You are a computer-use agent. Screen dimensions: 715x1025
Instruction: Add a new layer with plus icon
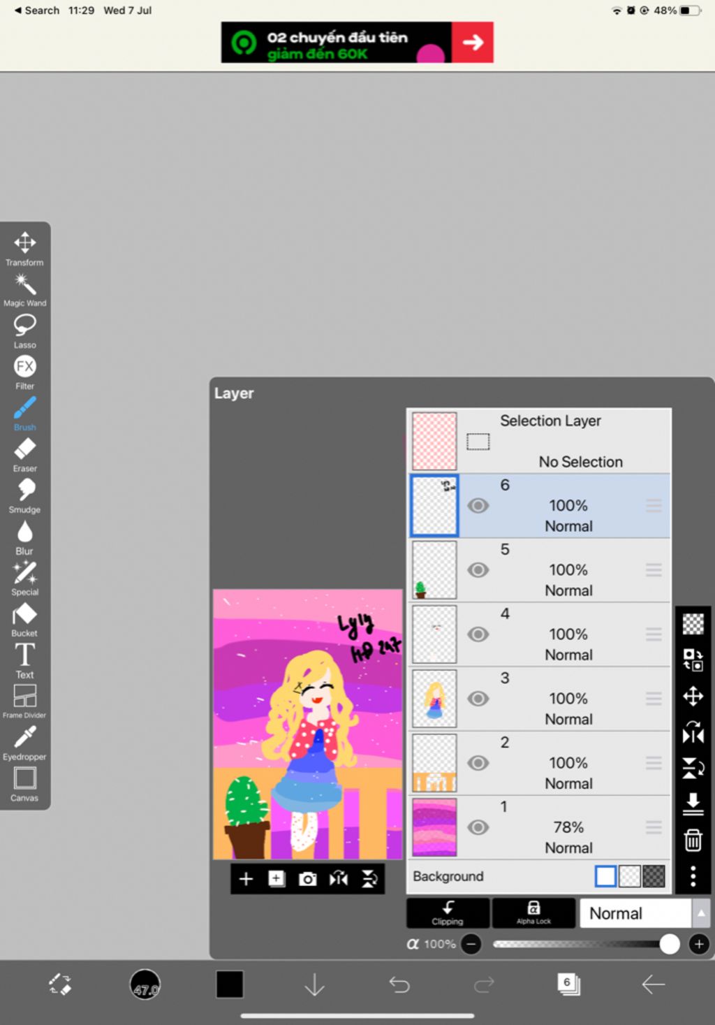click(x=246, y=879)
